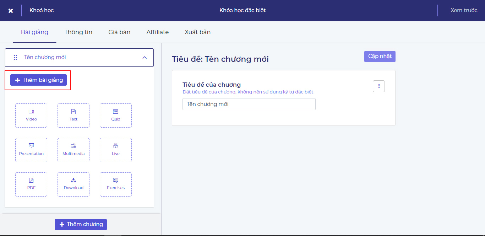Open the Xuất bản tab

point(197,32)
